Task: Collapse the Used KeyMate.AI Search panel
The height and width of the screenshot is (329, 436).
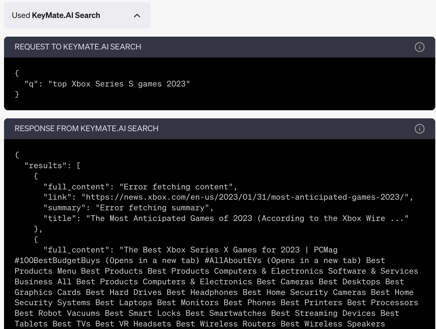Action: (x=77, y=15)
